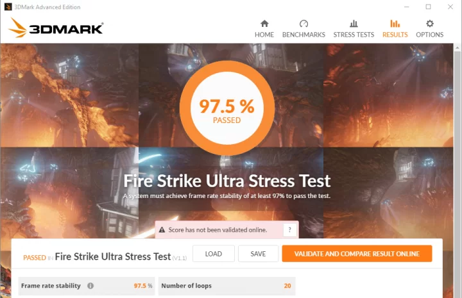Click the 3DMark logo

tap(56, 28)
